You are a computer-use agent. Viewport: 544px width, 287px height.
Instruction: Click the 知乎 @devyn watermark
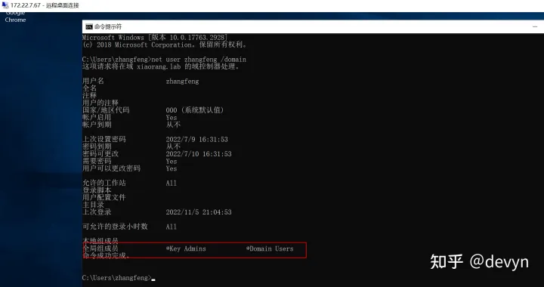pyautogui.click(x=480, y=261)
